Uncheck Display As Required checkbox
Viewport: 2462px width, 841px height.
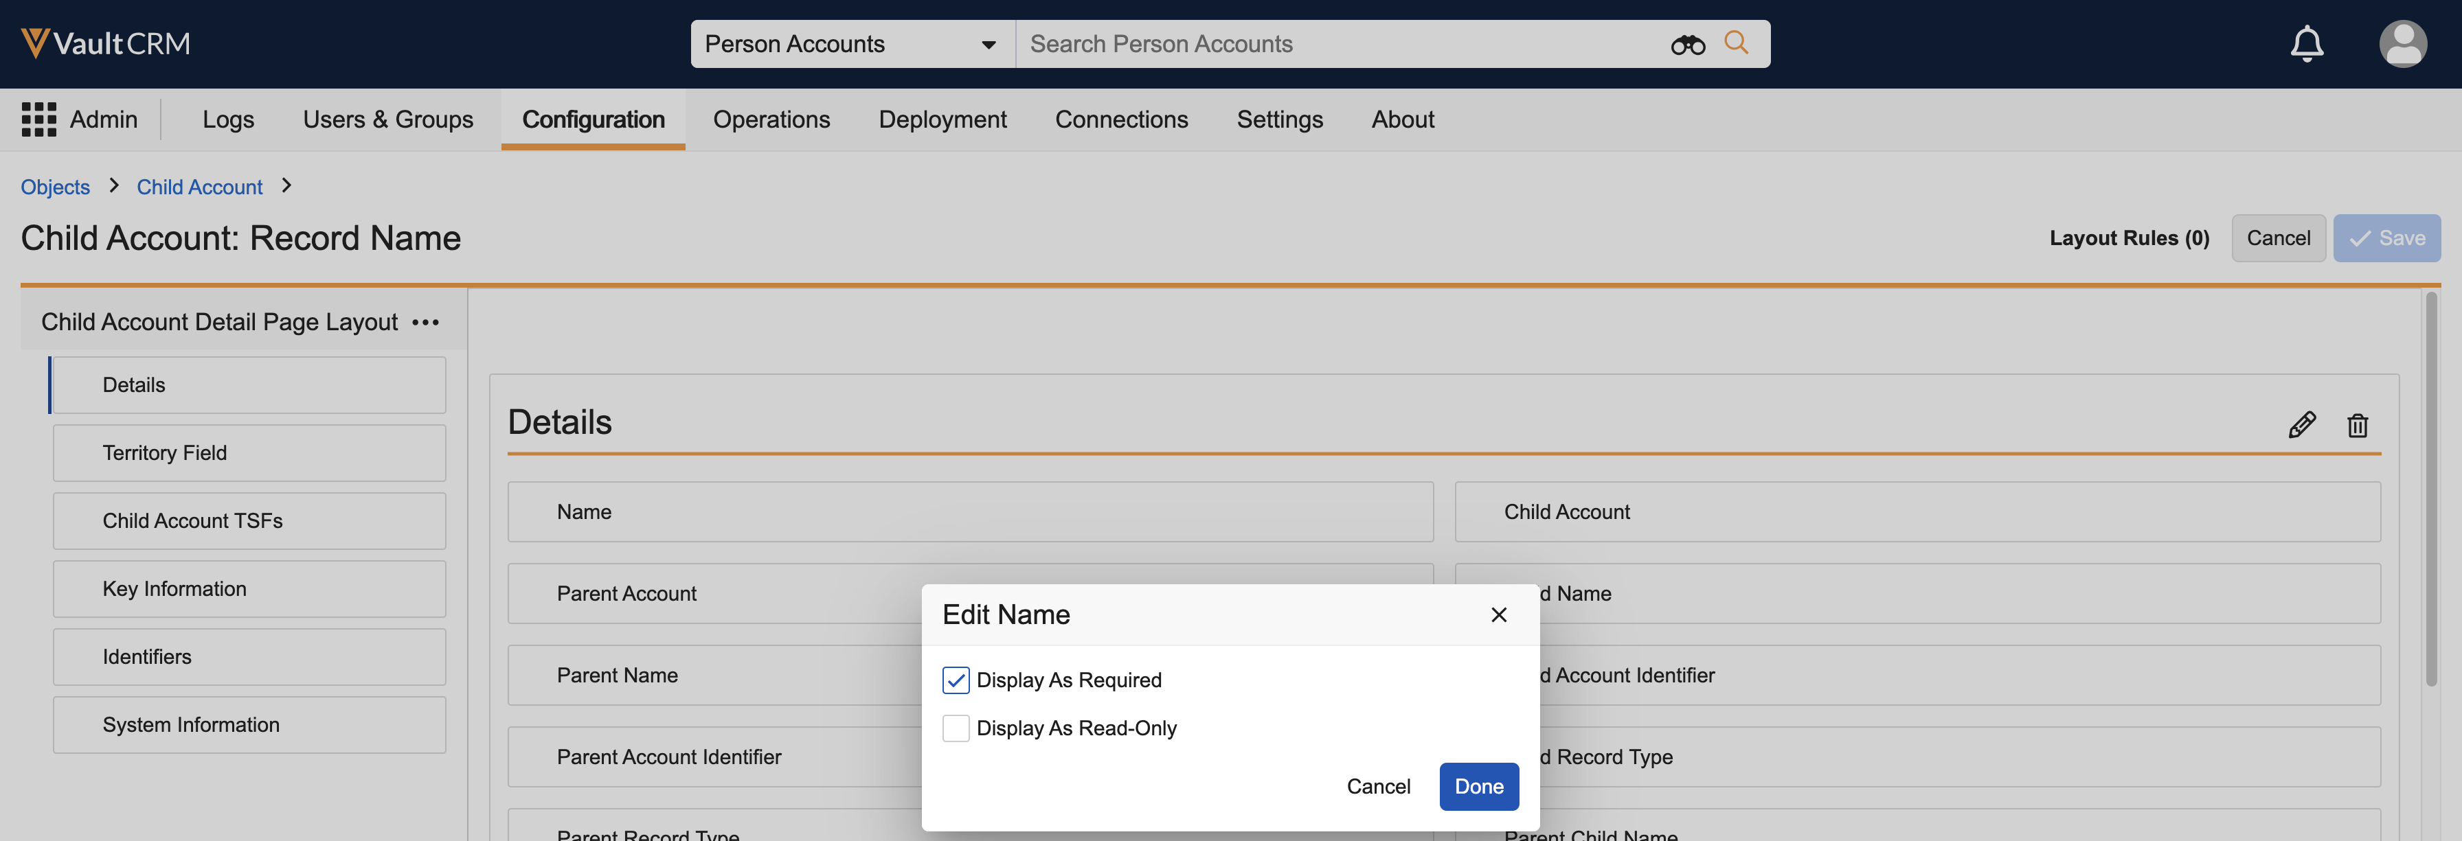(x=955, y=680)
